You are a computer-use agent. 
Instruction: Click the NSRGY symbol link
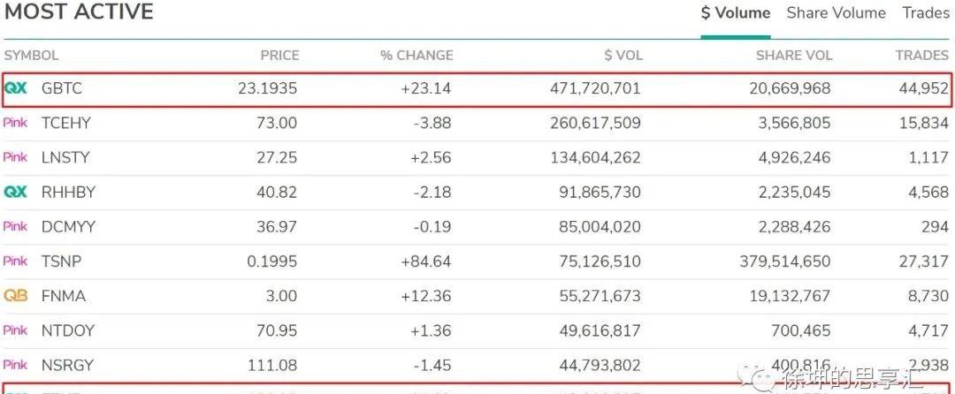click(67, 365)
